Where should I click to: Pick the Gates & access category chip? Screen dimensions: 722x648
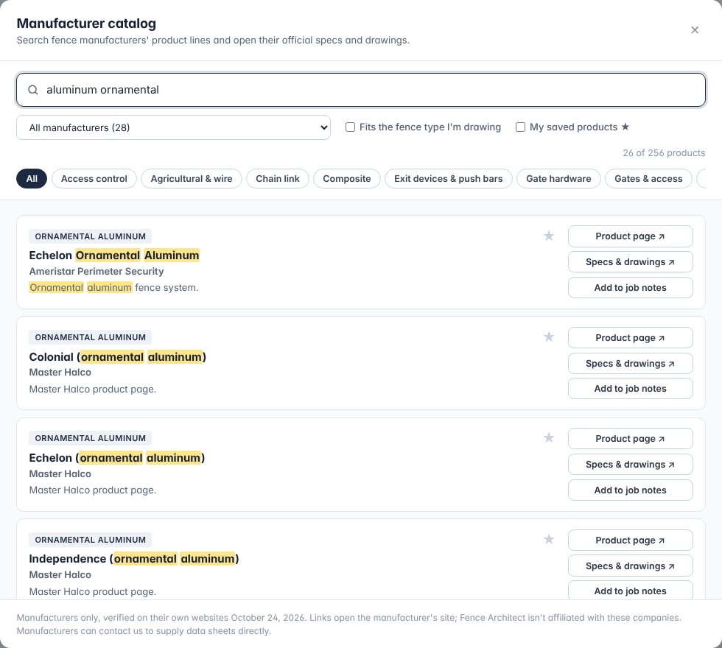coord(648,178)
